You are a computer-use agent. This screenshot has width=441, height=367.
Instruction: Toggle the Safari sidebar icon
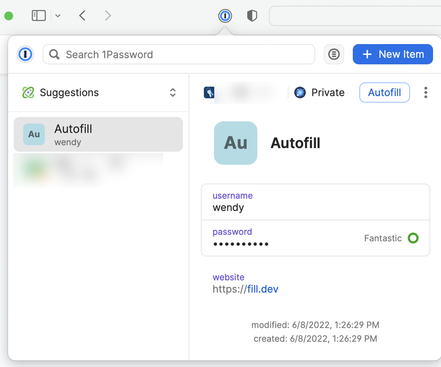[39, 16]
